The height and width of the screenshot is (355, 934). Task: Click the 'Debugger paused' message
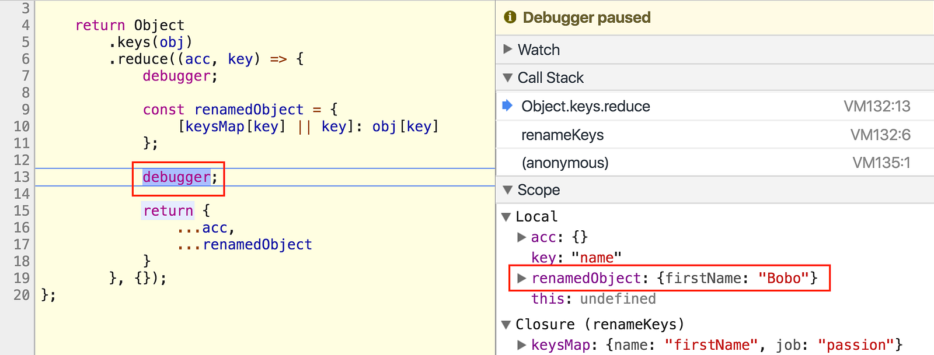click(587, 17)
